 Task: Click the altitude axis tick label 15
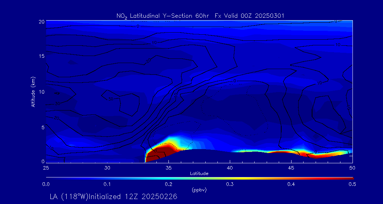point(42,56)
